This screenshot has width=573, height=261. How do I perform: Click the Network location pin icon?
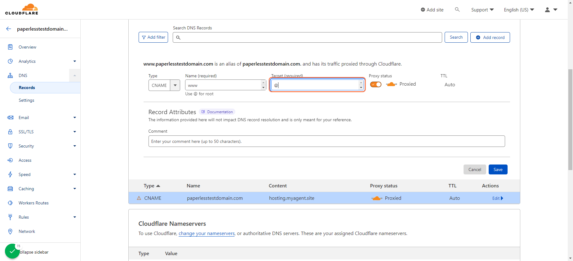point(10,231)
